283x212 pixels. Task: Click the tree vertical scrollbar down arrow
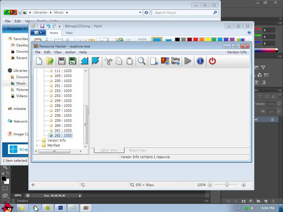coord(86,147)
